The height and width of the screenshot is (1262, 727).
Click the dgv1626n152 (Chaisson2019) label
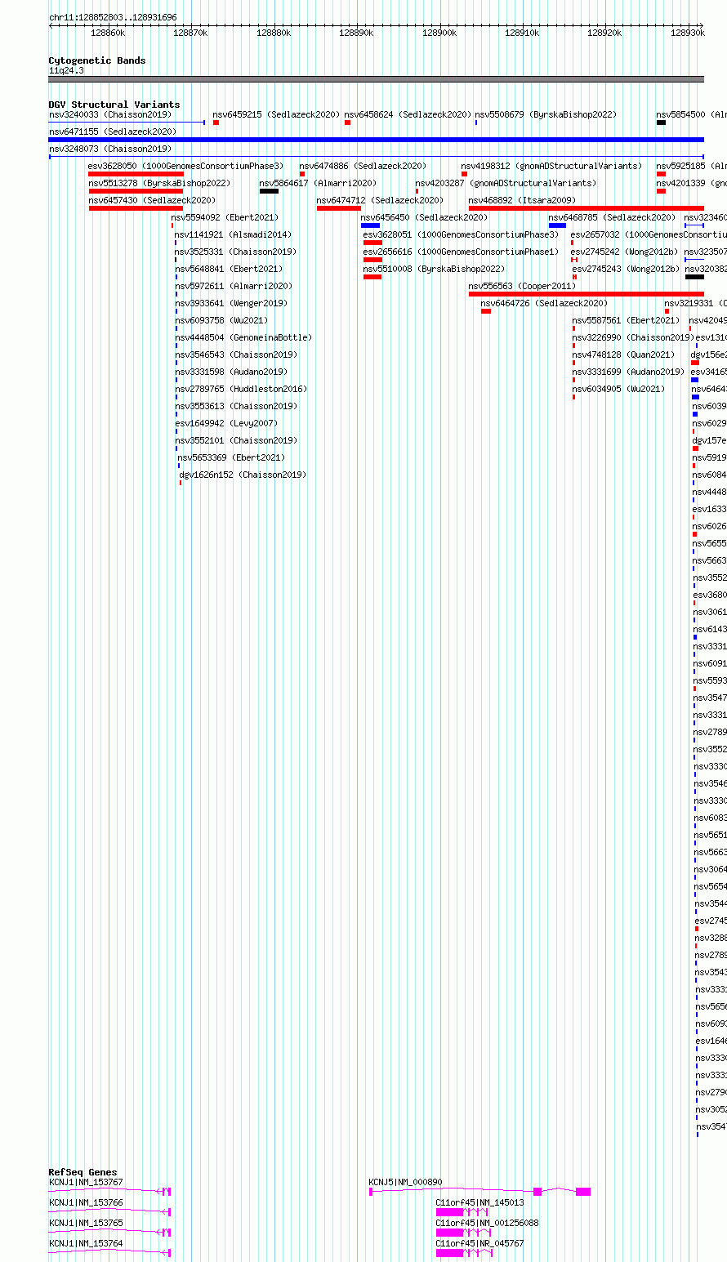point(243,475)
